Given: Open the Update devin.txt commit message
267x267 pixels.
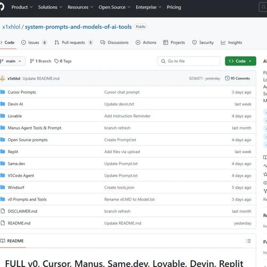Looking at the screenshot, I should (119, 104).
